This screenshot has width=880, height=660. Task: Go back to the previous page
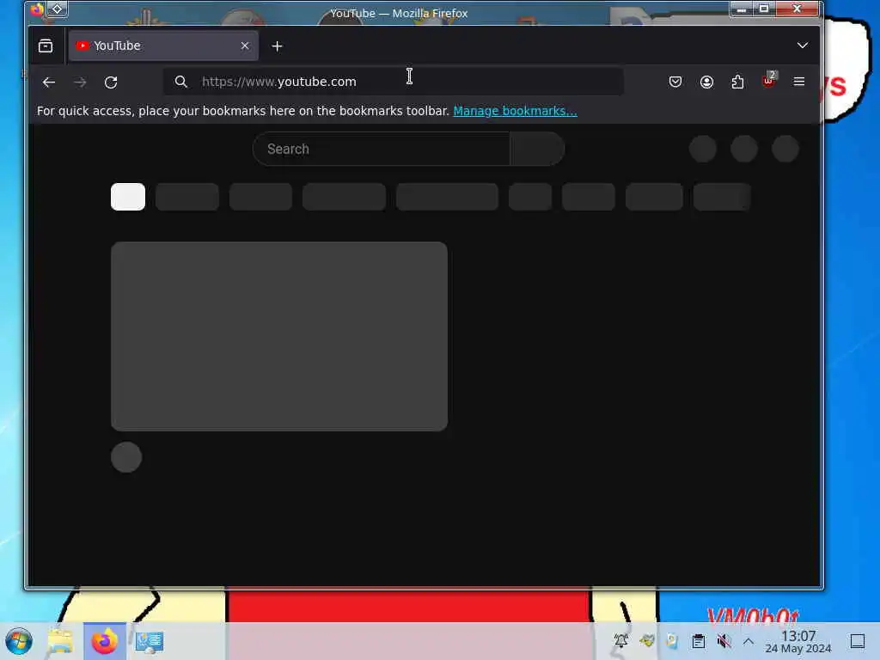coord(49,82)
